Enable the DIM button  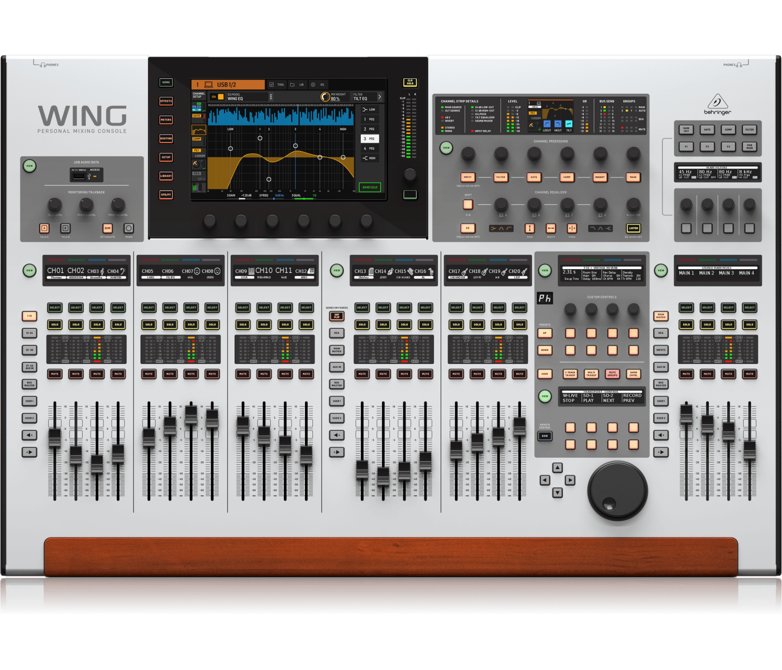(x=107, y=228)
